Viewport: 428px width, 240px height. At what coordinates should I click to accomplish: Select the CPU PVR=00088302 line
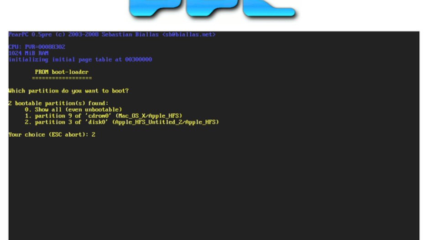(37, 47)
